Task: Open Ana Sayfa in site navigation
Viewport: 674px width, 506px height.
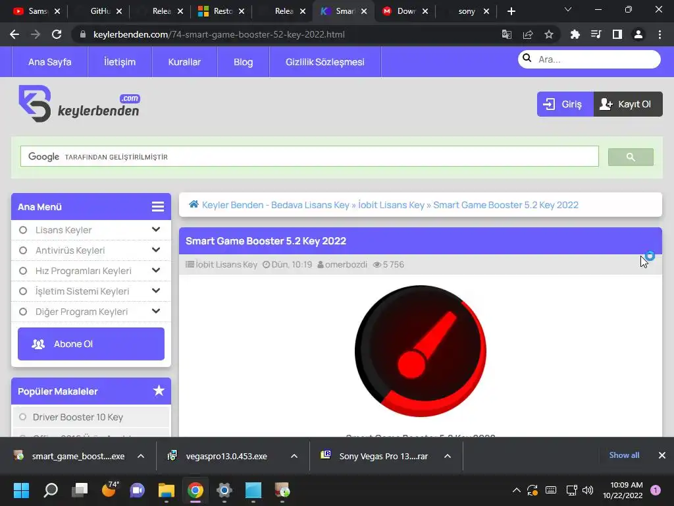Action: click(x=50, y=62)
